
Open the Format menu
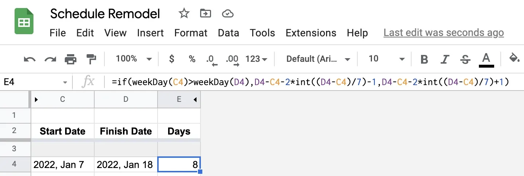coord(191,33)
